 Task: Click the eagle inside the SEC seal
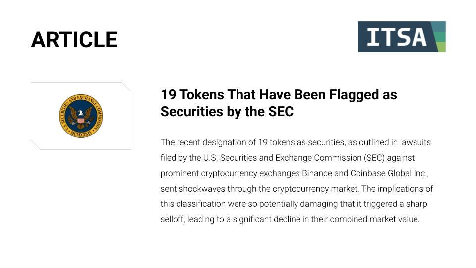(x=81, y=116)
